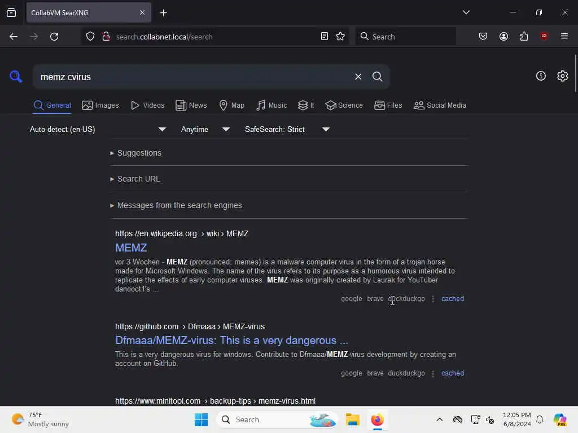Open the Dfmaaa/MEMZ-virus GitHub result
The height and width of the screenshot is (433, 578).
pyautogui.click(x=231, y=340)
